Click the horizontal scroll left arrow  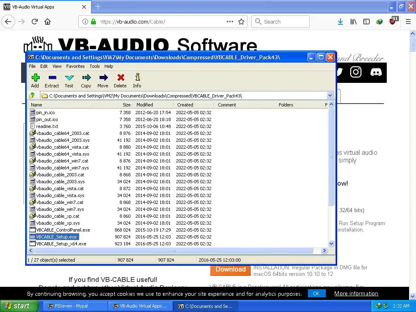[31, 250]
